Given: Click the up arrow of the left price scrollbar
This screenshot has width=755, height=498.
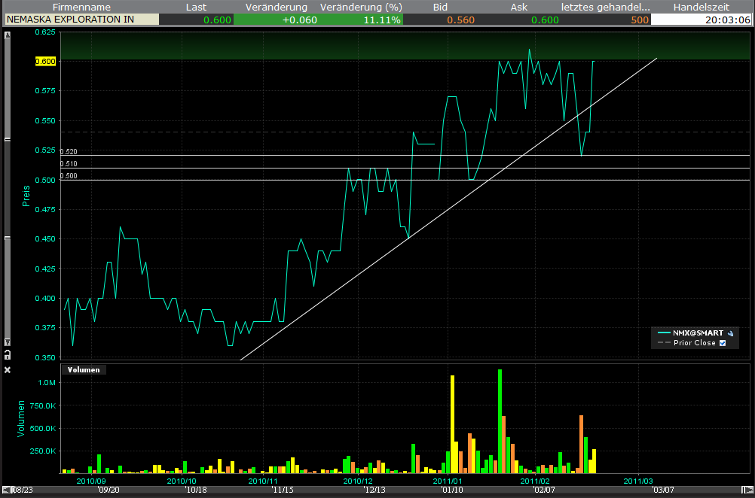Looking at the screenshot, I should (6, 34).
